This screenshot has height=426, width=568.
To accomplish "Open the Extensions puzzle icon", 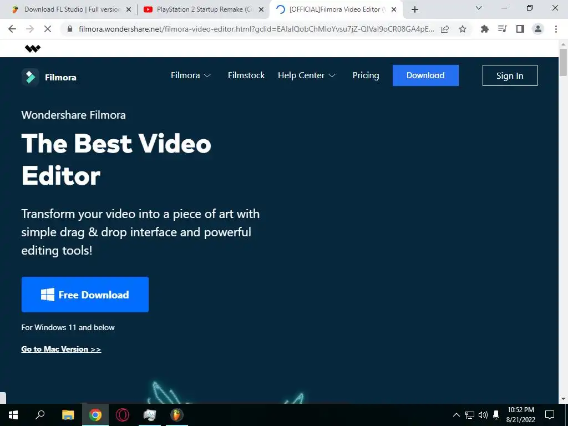I will tap(484, 29).
